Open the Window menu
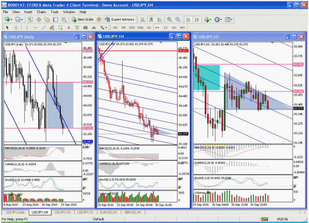 point(69,12)
